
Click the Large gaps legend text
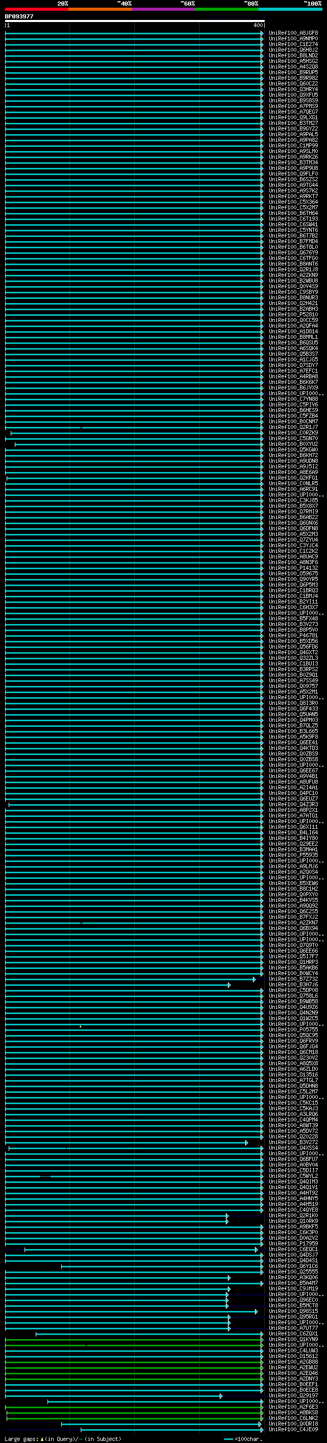[x=63, y=1438]
